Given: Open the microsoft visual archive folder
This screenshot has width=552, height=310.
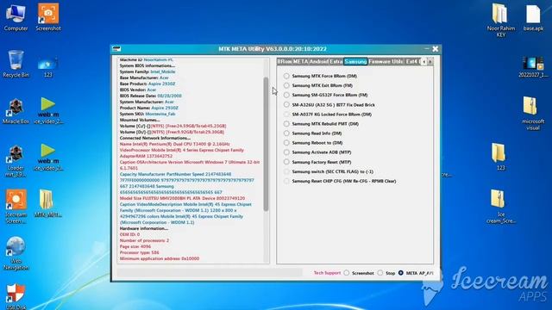Looking at the screenshot, I should [x=533, y=113].
